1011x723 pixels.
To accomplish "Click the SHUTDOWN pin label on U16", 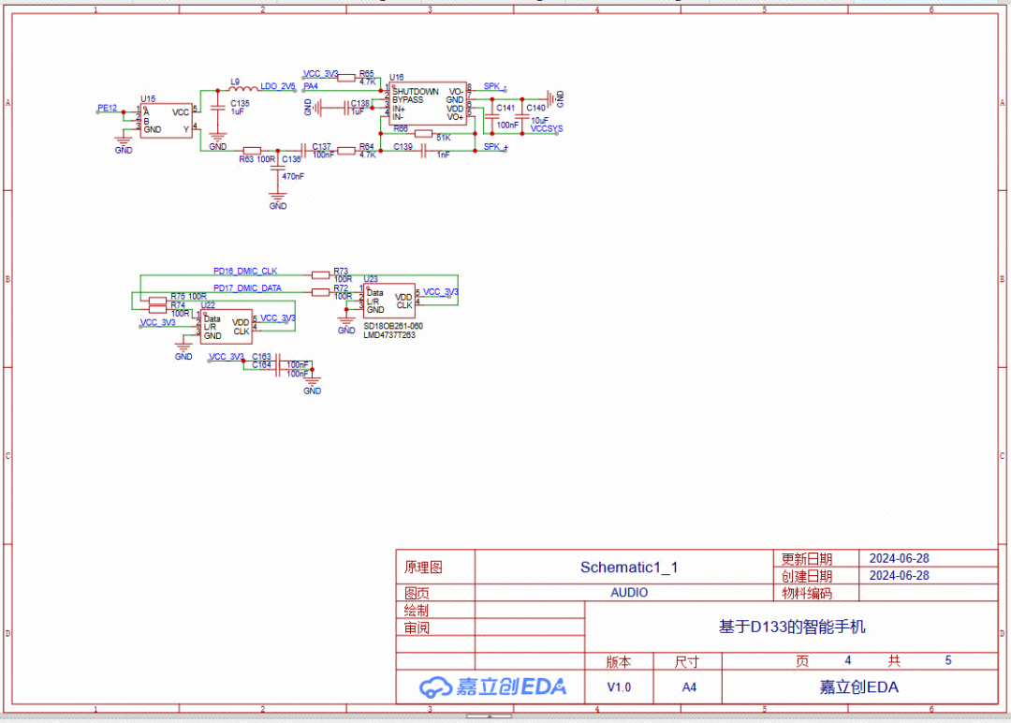I will click(x=416, y=92).
